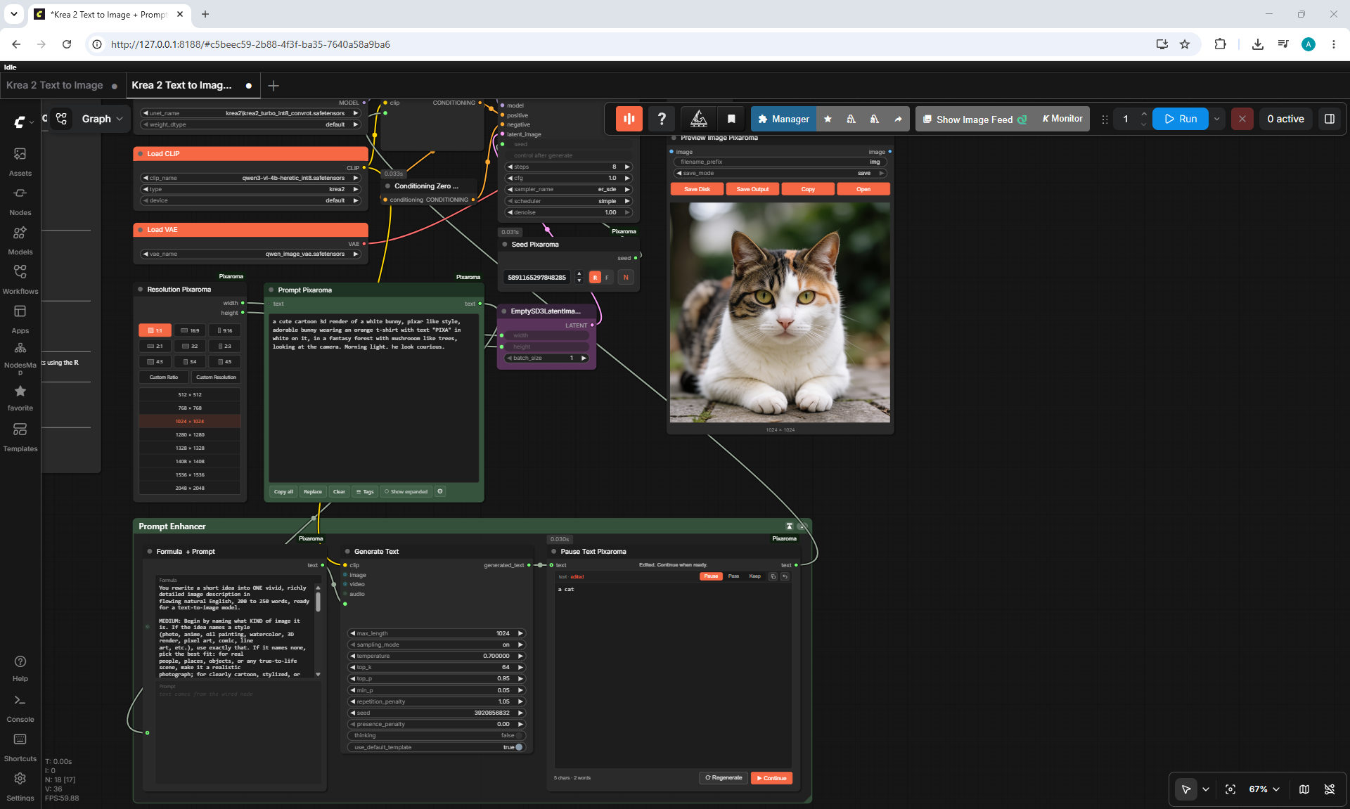
Task: Adjust the denoise slider value
Action: pos(569,212)
